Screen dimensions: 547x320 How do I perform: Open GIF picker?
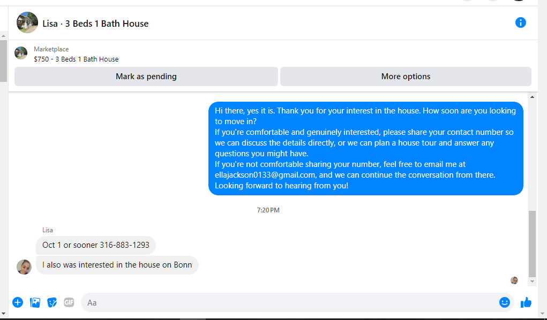pyautogui.click(x=69, y=302)
